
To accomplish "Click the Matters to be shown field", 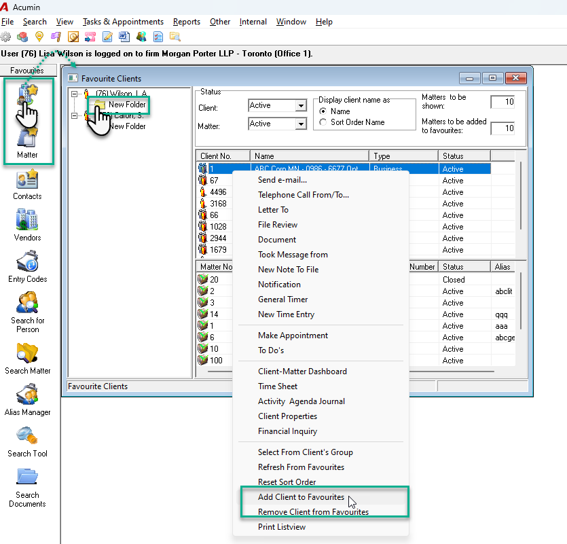I will coord(502,102).
